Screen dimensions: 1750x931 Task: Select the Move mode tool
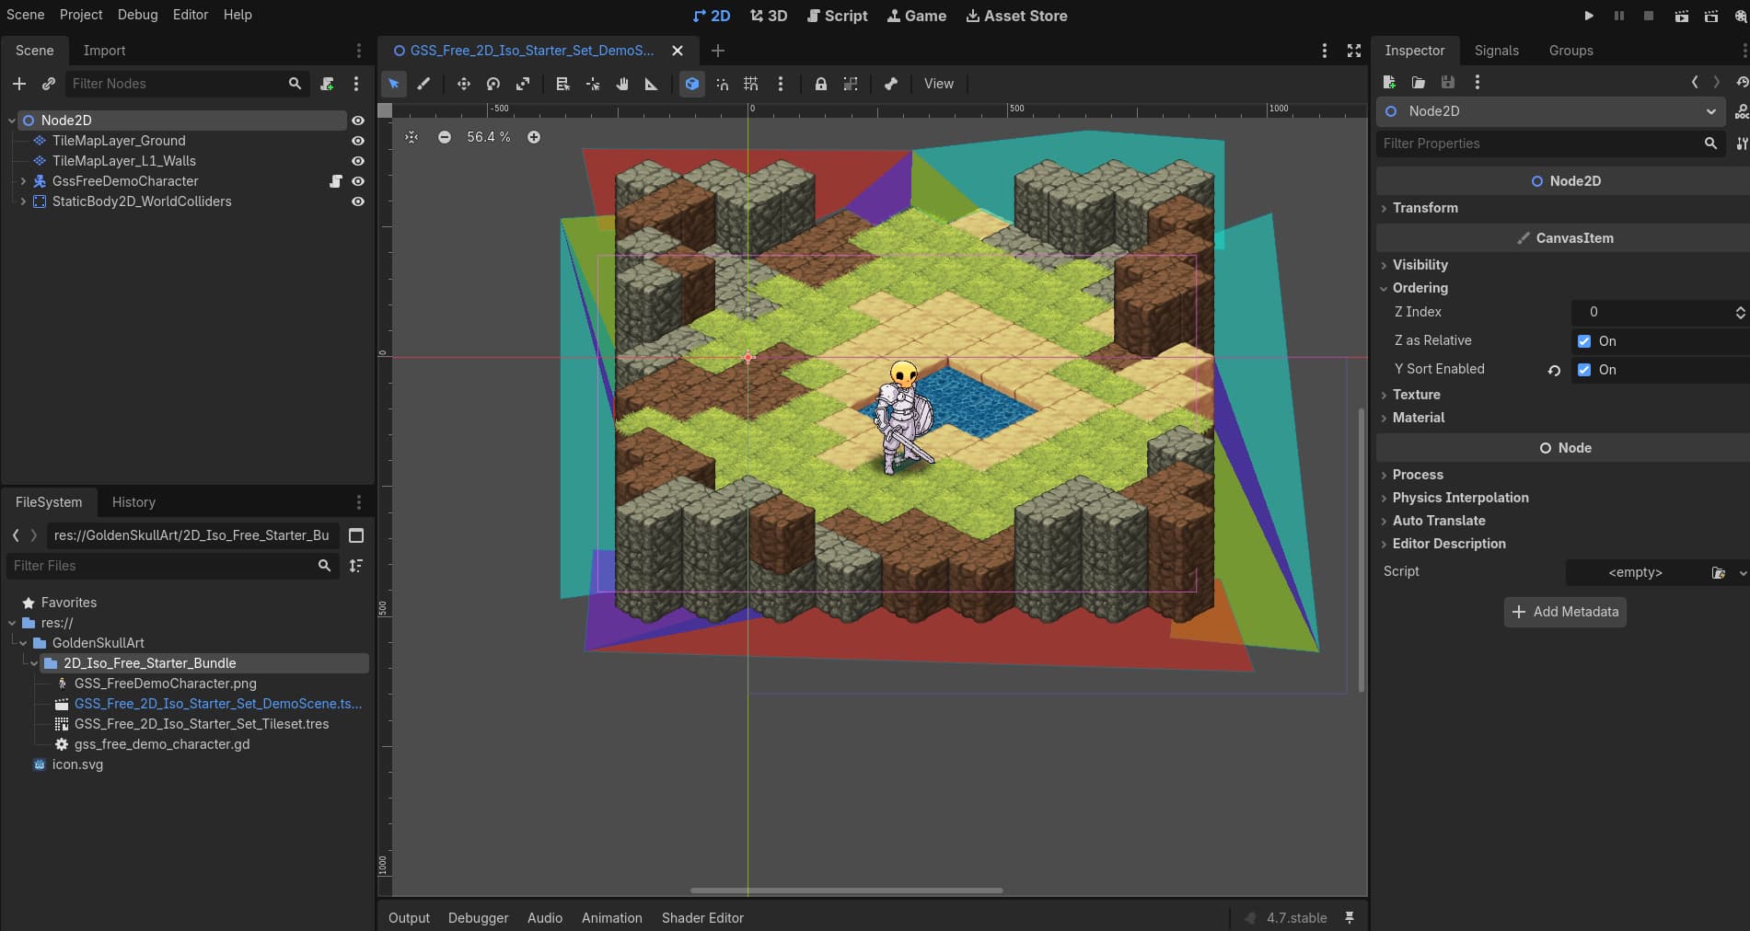(x=464, y=84)
